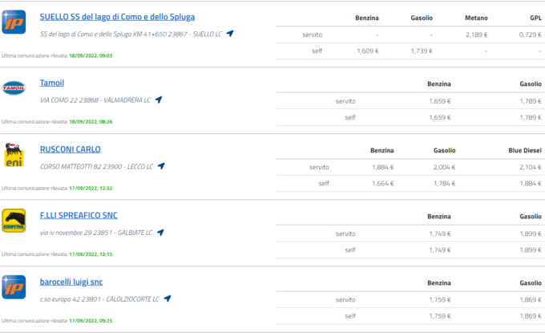Open the F.LLI SPREAFICO SNC link

(x=78, y=216)
